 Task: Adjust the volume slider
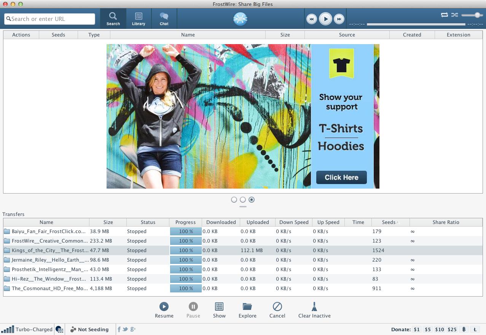tap(472, 15)
